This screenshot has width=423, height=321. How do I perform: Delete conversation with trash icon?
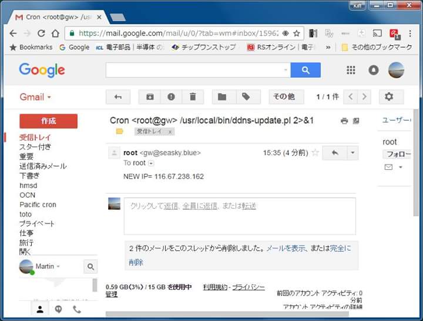coord(193,96)
